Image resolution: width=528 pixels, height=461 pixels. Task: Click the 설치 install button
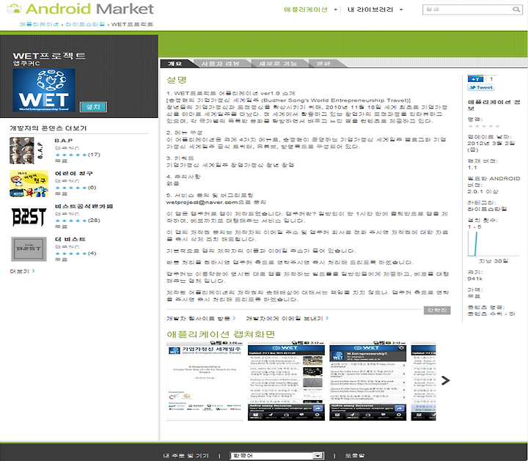(93, 107)
